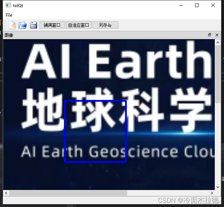Click the 另存dp button
The width and height of the screenshot is (224, 207).
click(105, 25)
